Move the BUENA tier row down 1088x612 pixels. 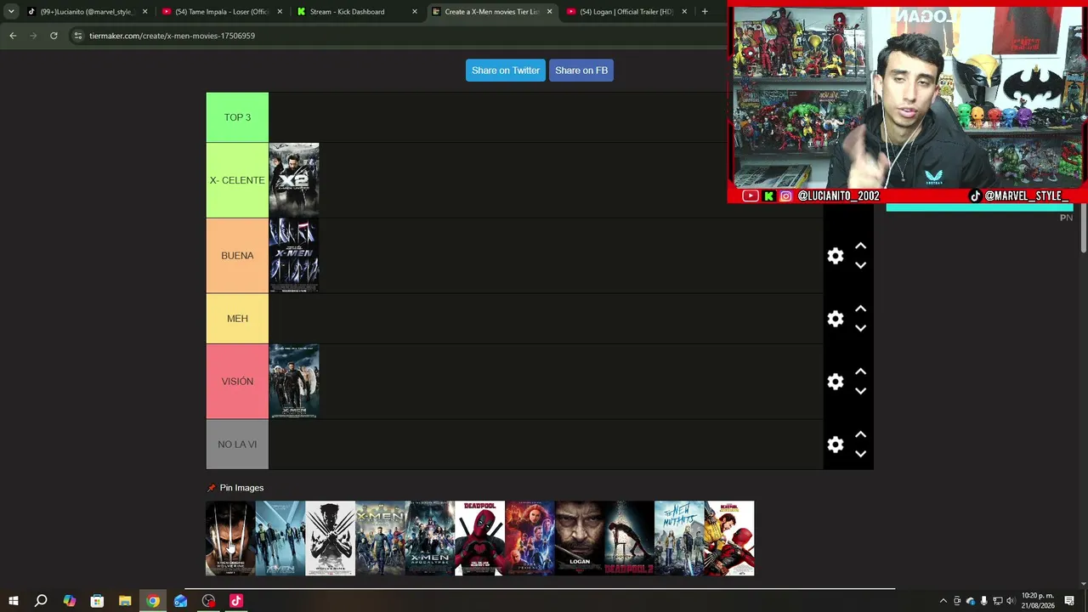click(860, 265)
